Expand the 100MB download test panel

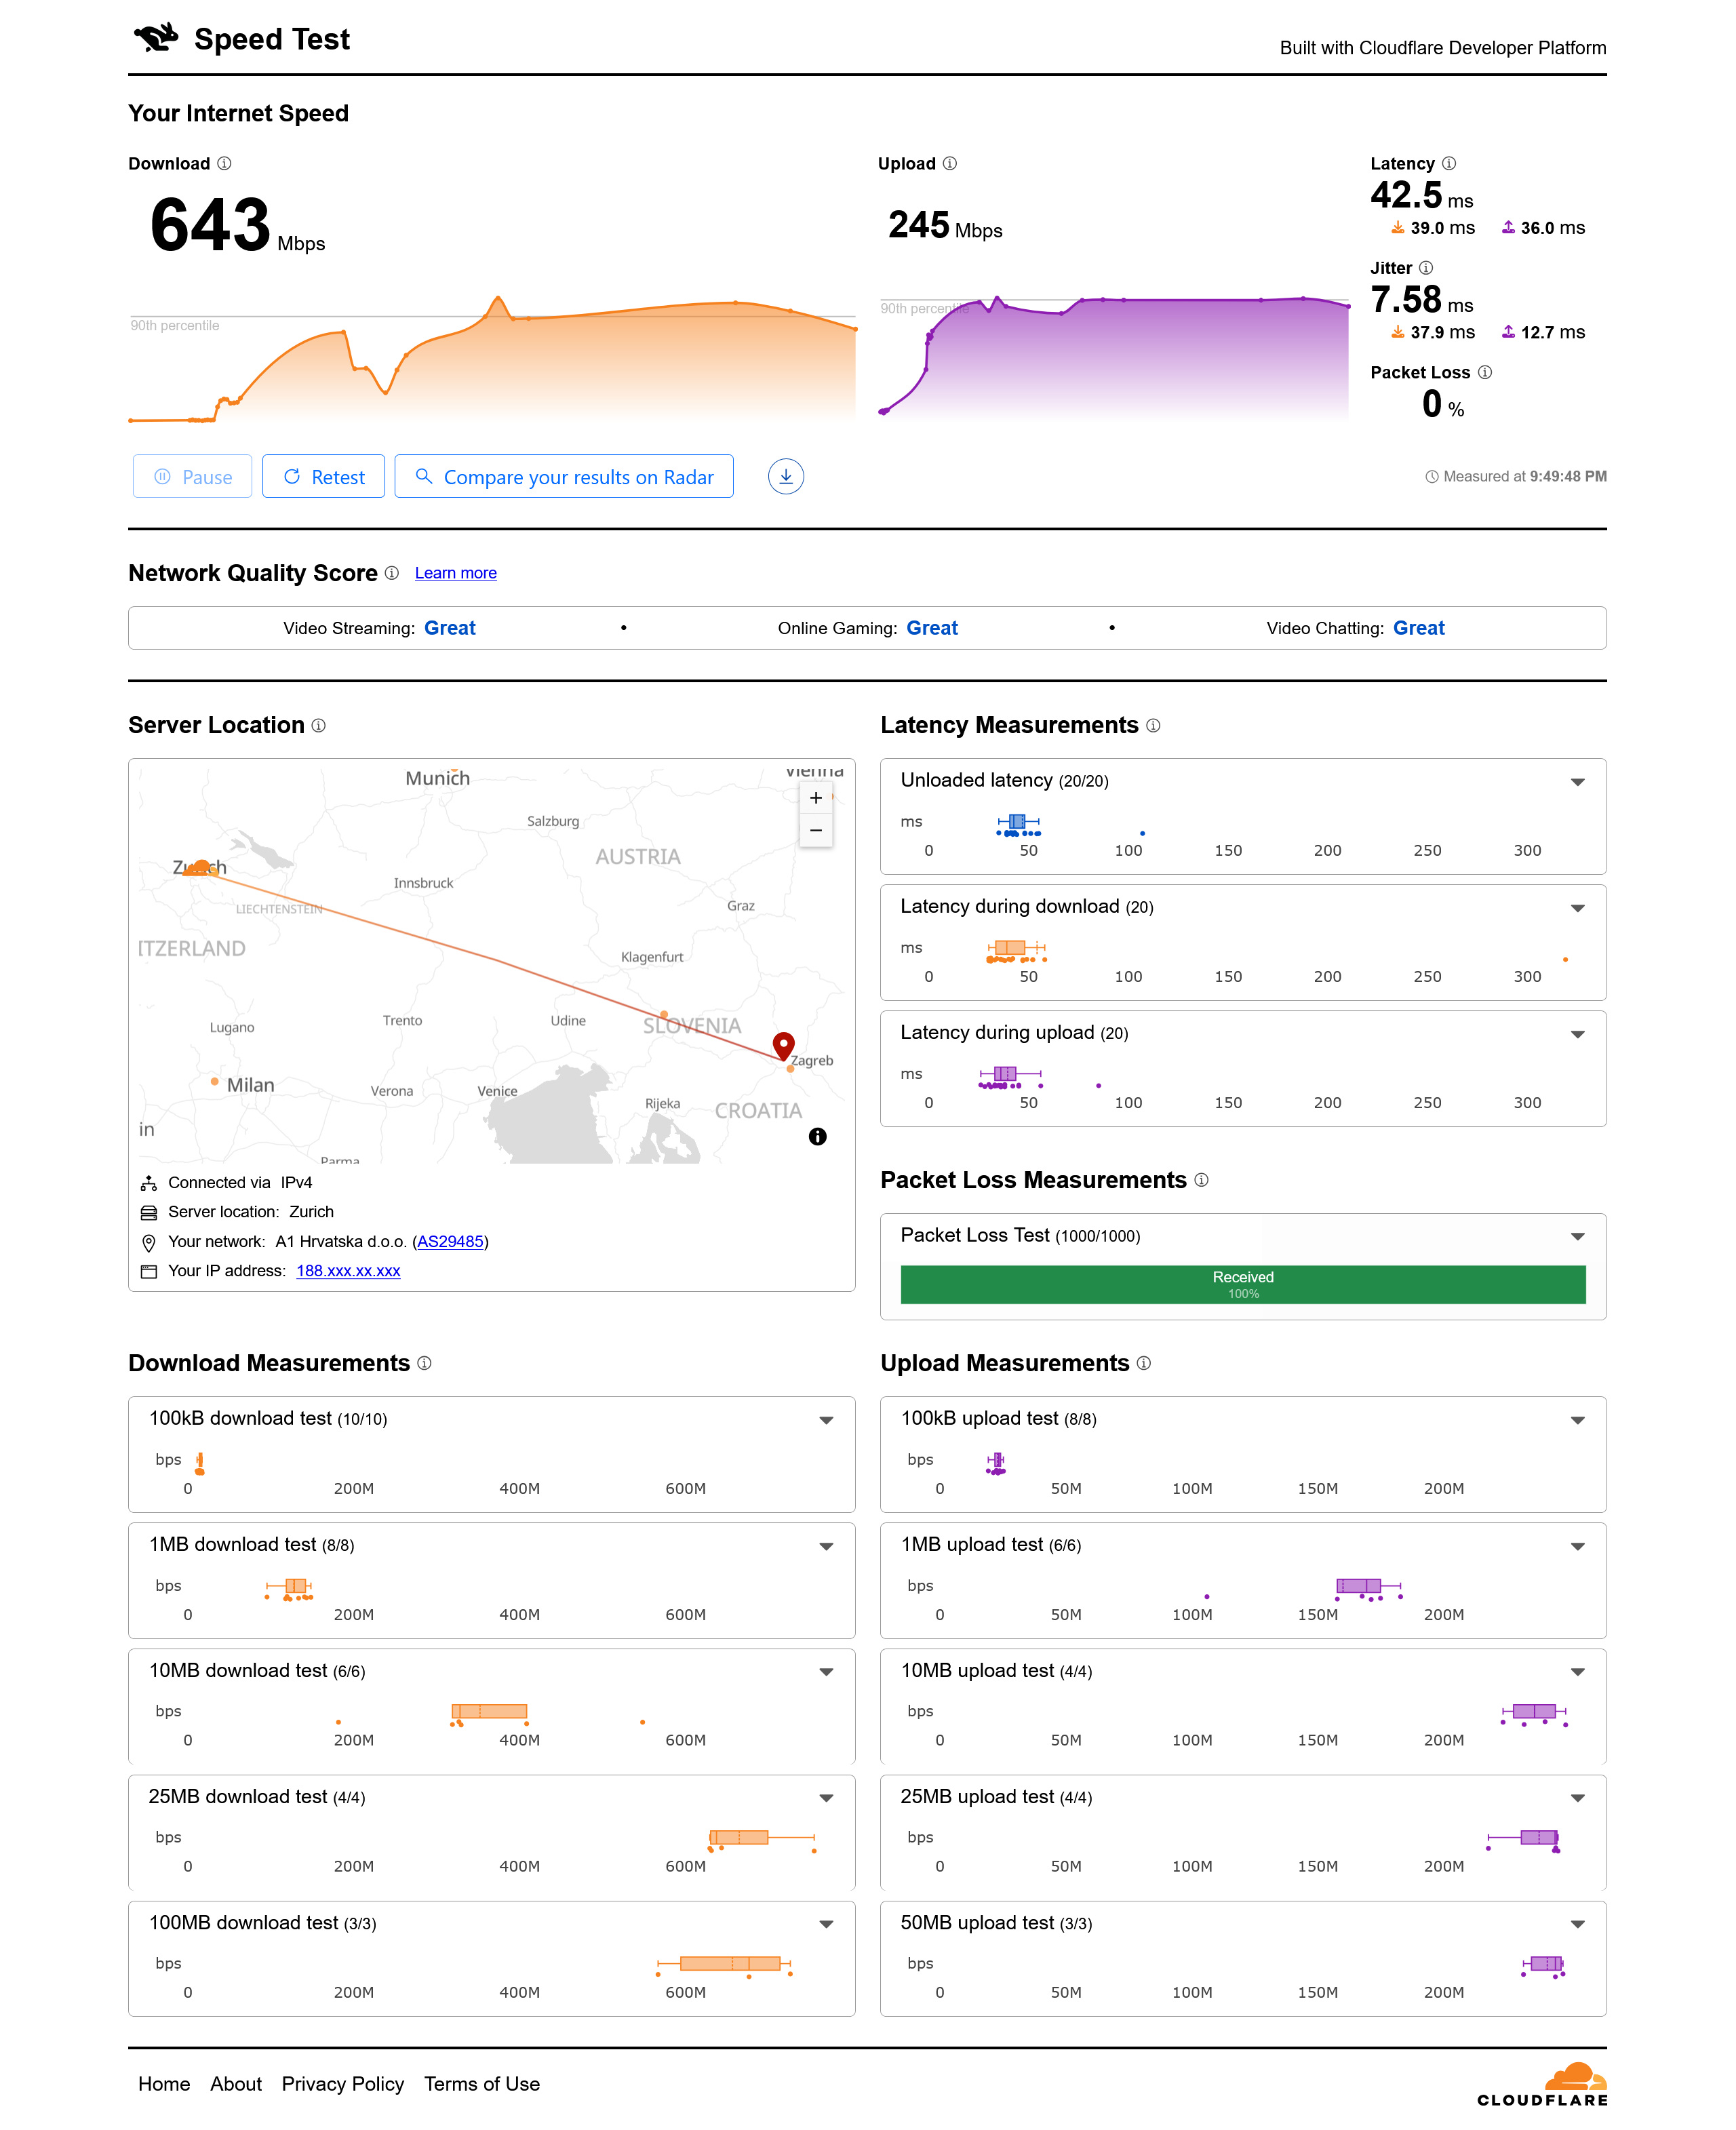827,1924
